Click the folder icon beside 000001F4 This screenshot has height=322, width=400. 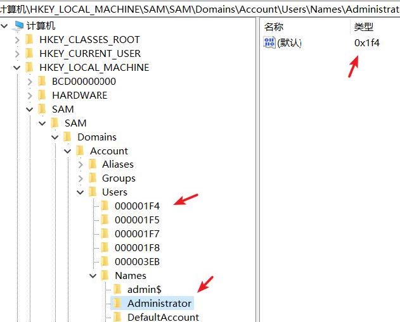pyautogui.click(x=105, y=206)
